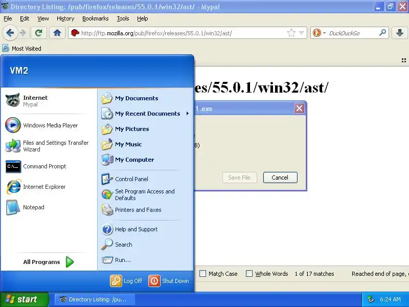Launch Windows Media Player

point(49,125)
